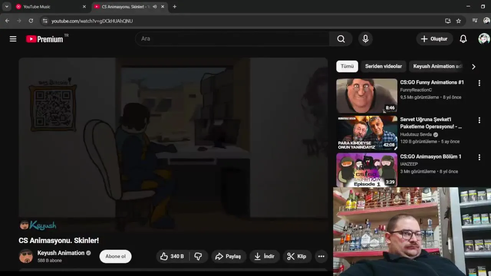Click the address bar URL
Image resolution: width=491 pixels, height=276 pixels.
[92, 21]
